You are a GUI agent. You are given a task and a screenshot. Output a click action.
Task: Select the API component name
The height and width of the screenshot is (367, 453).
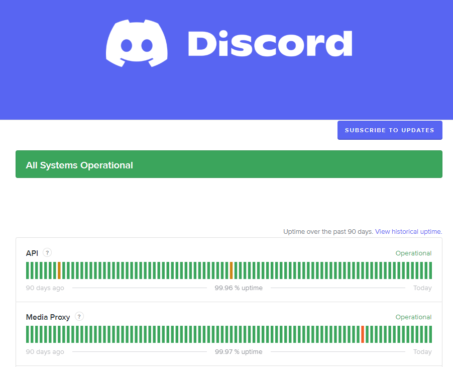tap(32, 253)
